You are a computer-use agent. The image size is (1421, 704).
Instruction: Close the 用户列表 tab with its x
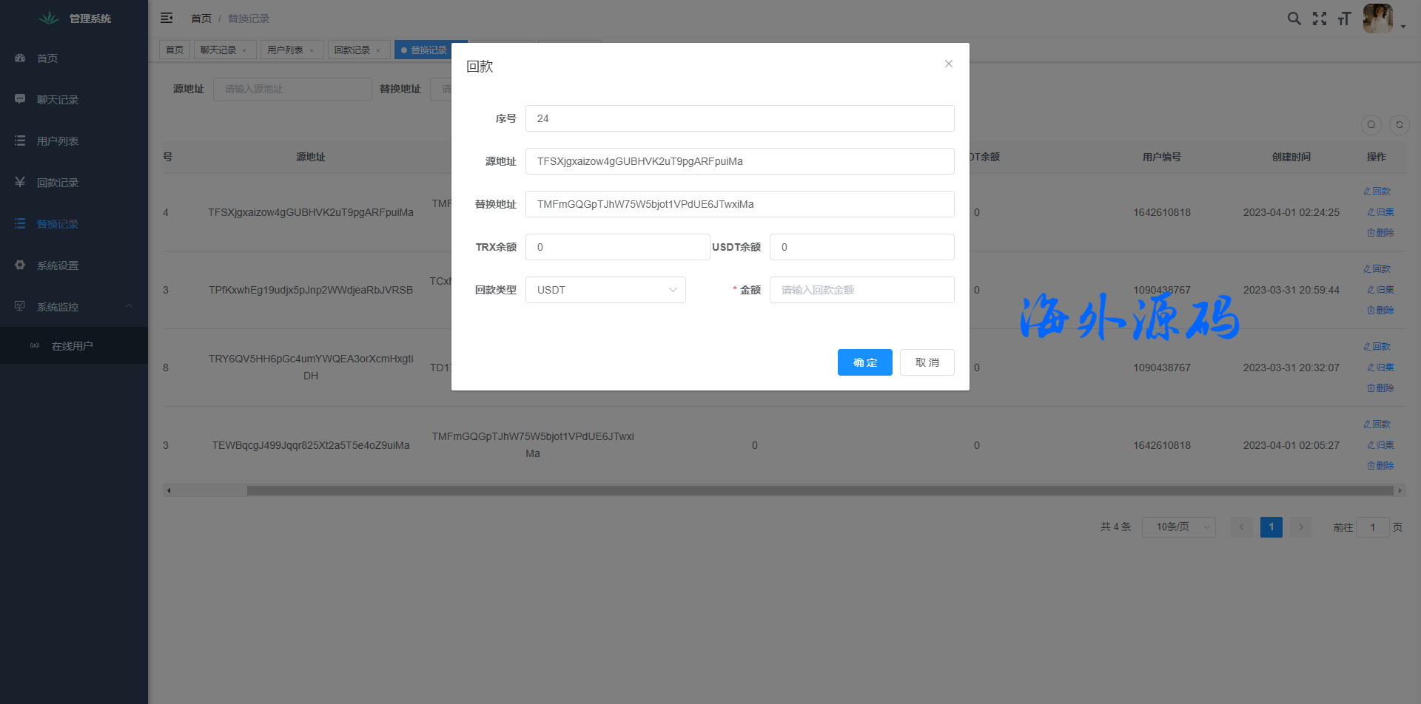pyautogui.click(x=312, y=50)
